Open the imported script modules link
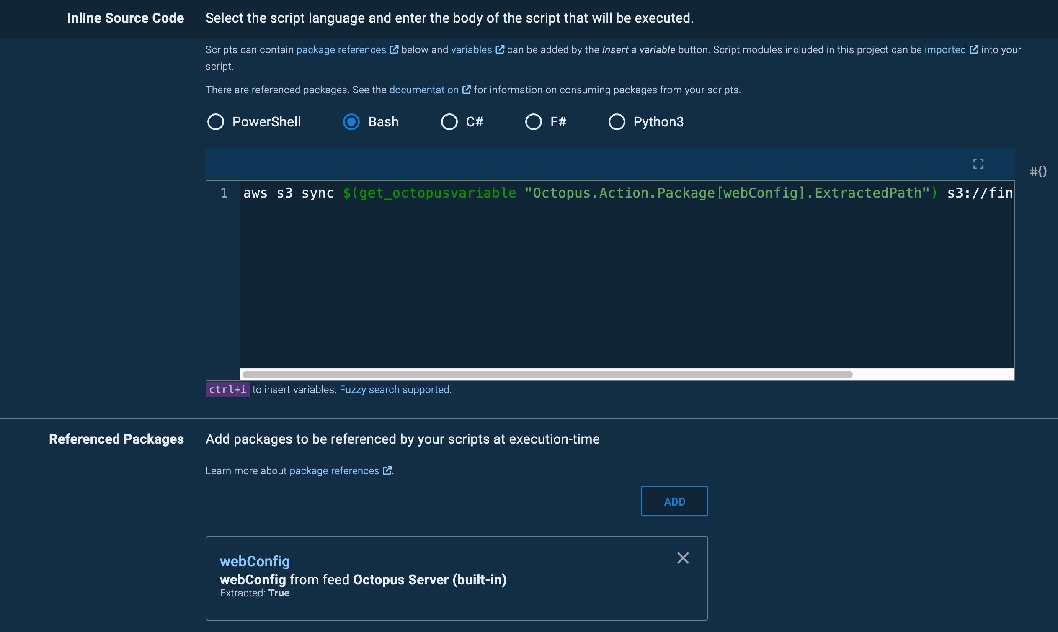This screenshot has height=632, width=1058. 944,50
